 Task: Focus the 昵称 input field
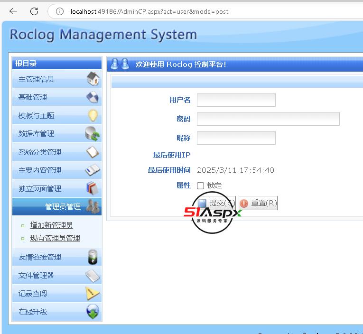[x=236, y=138]
